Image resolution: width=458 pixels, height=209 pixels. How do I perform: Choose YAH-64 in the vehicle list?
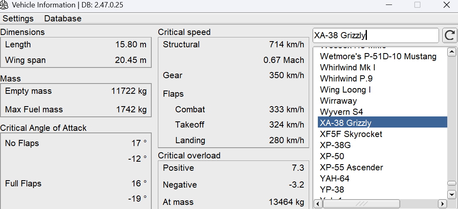[x=335, y=179]
